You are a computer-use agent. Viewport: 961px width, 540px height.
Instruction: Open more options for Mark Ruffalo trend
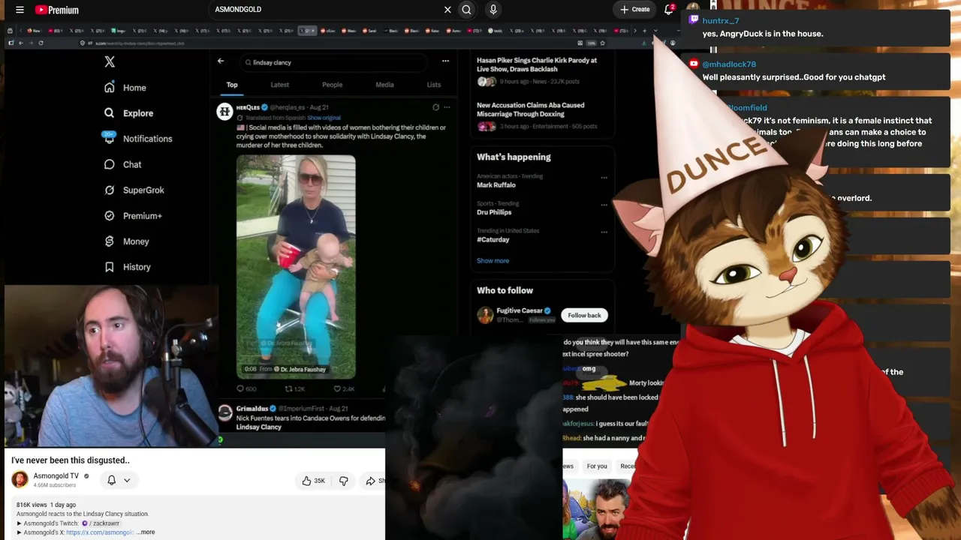(604, 178)
